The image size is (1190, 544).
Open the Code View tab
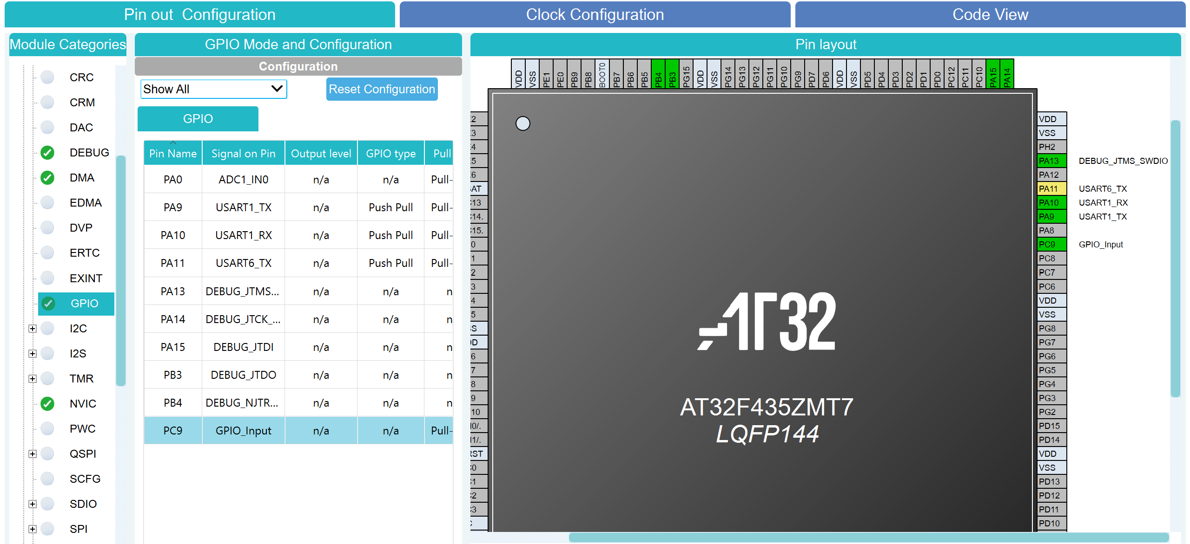990,14
